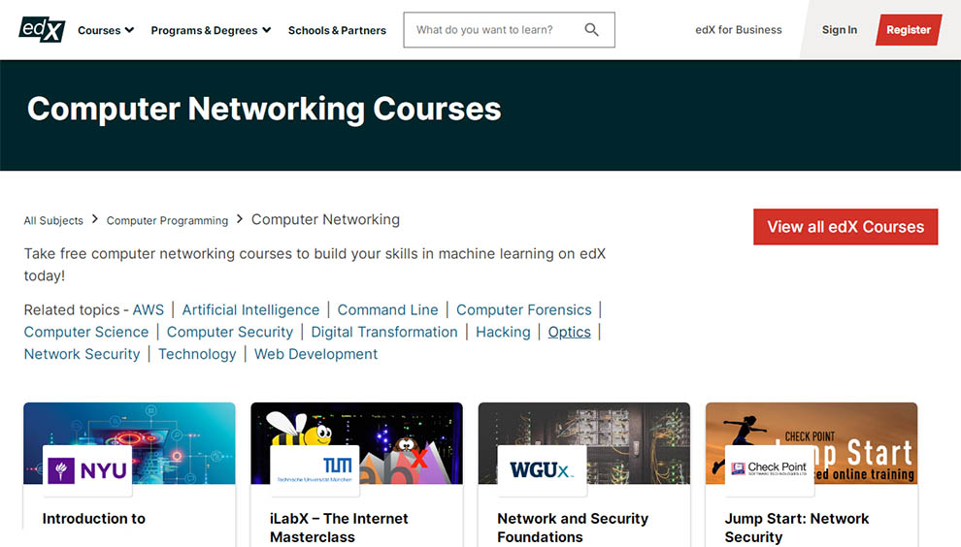This screenshot has width=961, height=547.
Task: Open the underlined Optics link
Action: tap(570, 332)
